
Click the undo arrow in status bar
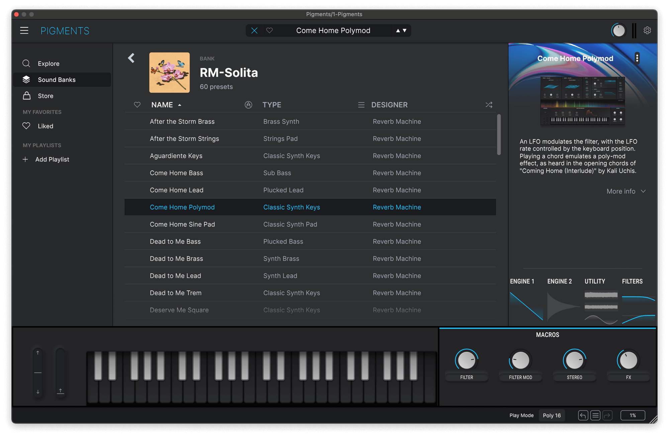(x=583, y=415)
